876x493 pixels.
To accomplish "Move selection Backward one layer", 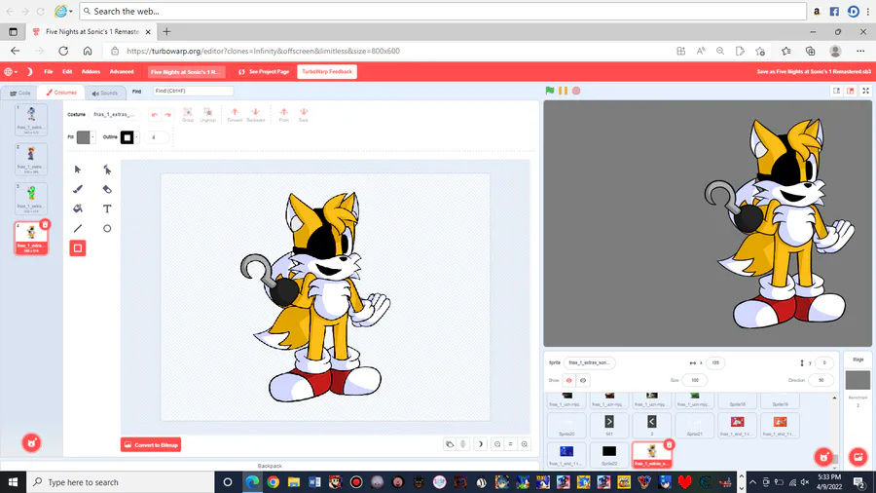I will [x=255, y=115].
